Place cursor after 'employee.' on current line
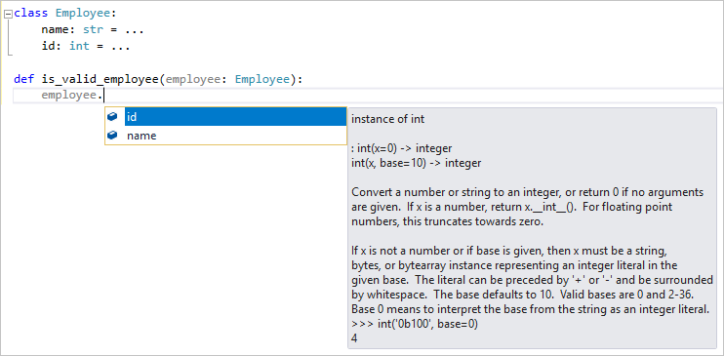The height and width of the screenshot is (356, 724). point(104,96)
